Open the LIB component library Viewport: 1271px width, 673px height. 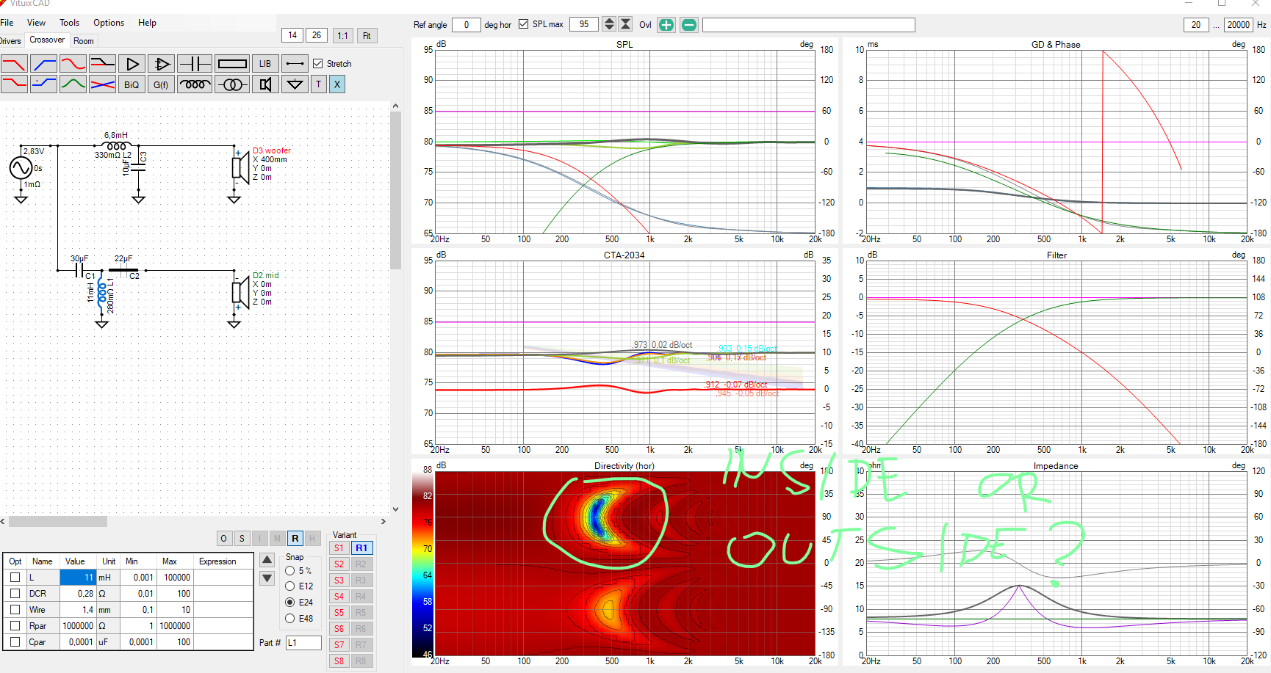[265, 64]
